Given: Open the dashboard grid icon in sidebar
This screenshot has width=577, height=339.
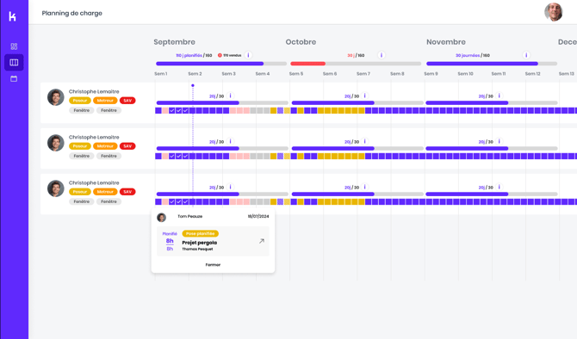Looking at the screenshot, I should (14, 46).
